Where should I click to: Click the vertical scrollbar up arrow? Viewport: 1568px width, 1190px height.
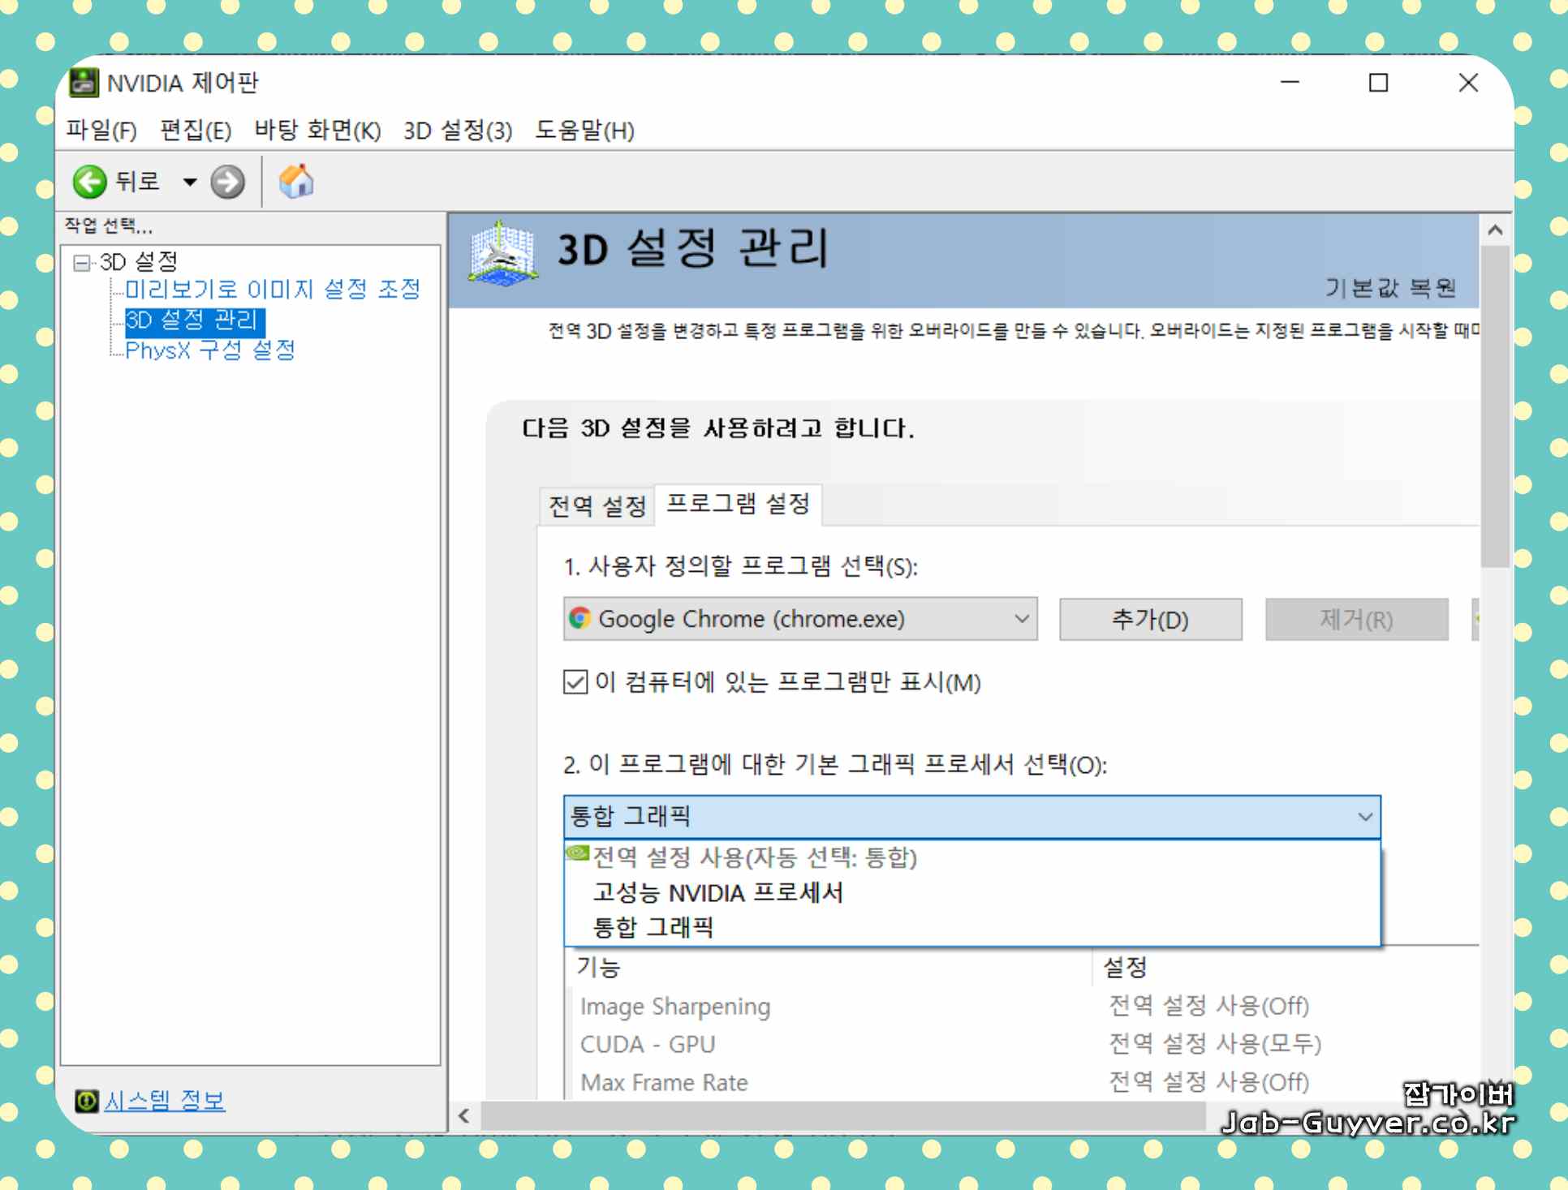1495,230
